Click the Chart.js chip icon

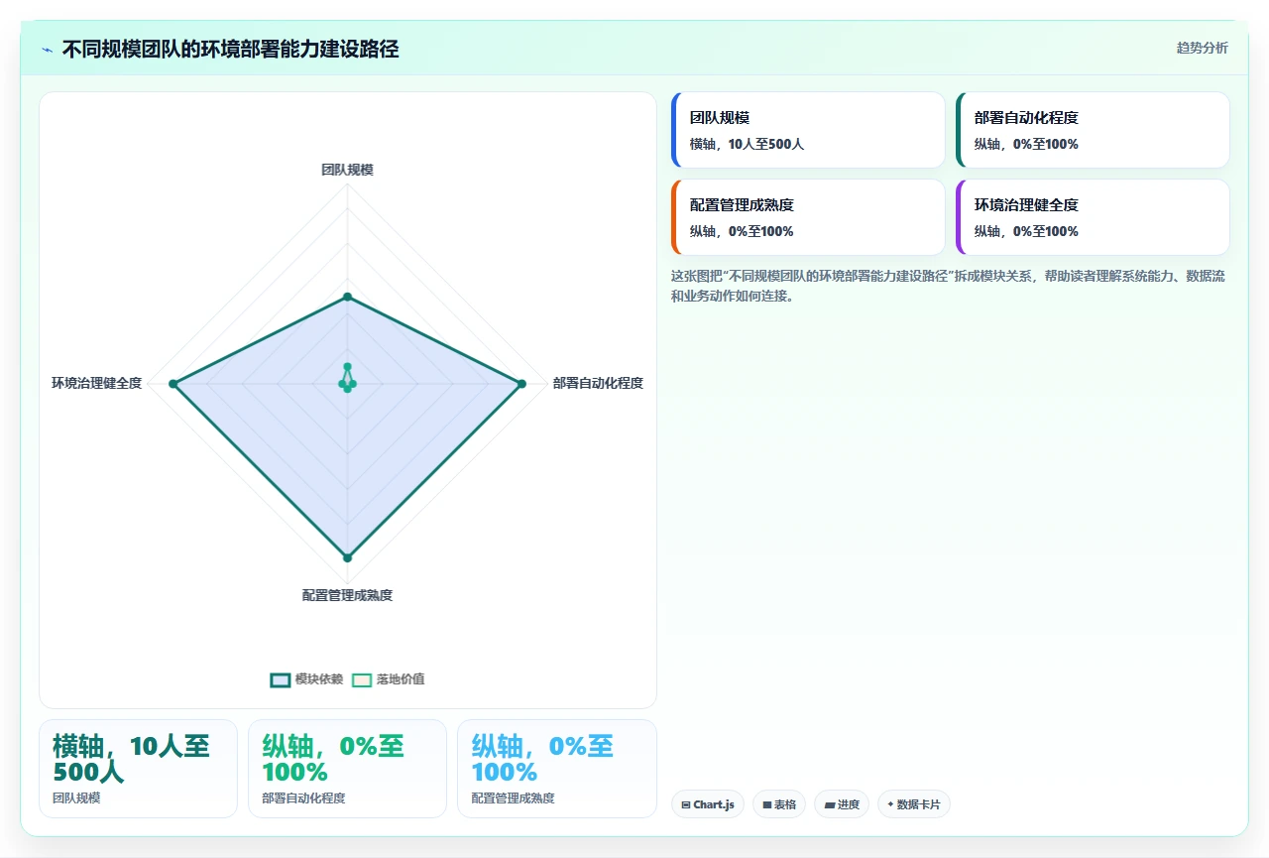[686, 805]
